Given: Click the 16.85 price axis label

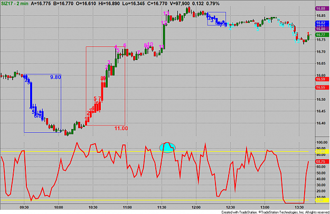Looking at the screenshot, I should coord(320,15).
